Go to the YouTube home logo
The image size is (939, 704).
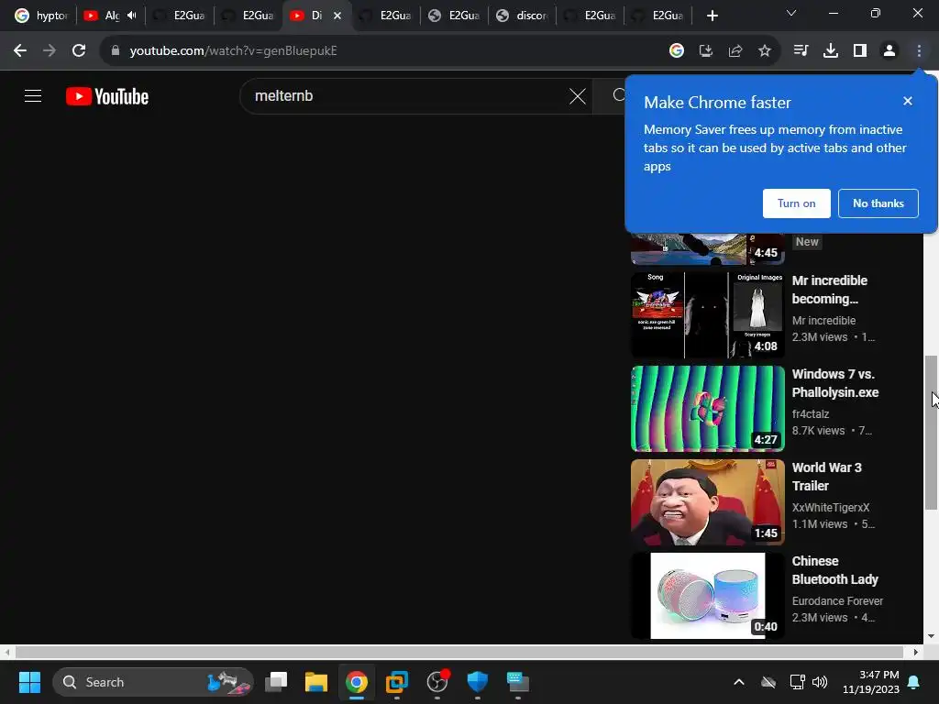pyautogui.click(x=107, y=96)
